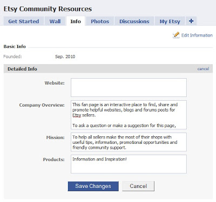Image resolution: width=216 pixels, height=202 pixels.
Task: Click the Sep. 2010 founded date
Action: click(65, 57)
